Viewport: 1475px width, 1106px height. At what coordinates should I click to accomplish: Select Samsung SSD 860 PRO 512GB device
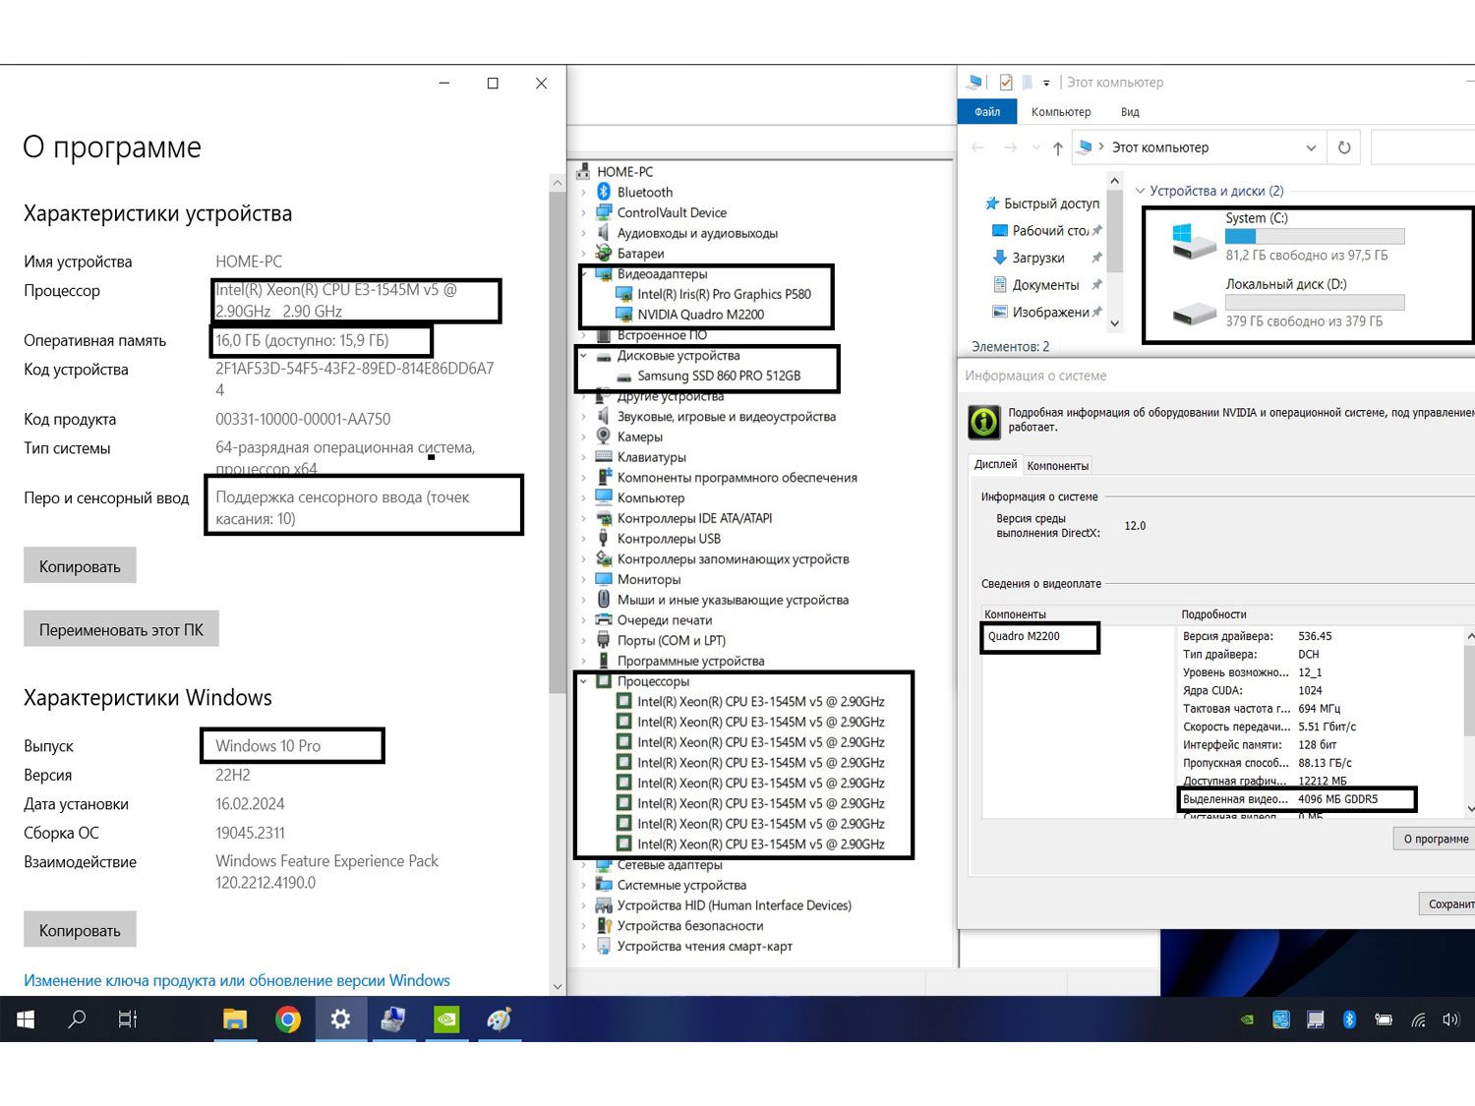(719, 376)
